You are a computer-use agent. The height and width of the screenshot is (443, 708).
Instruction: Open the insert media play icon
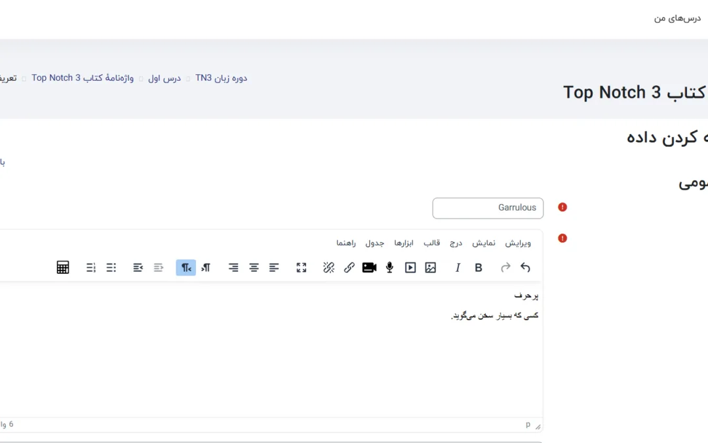(x=410, y=268)
